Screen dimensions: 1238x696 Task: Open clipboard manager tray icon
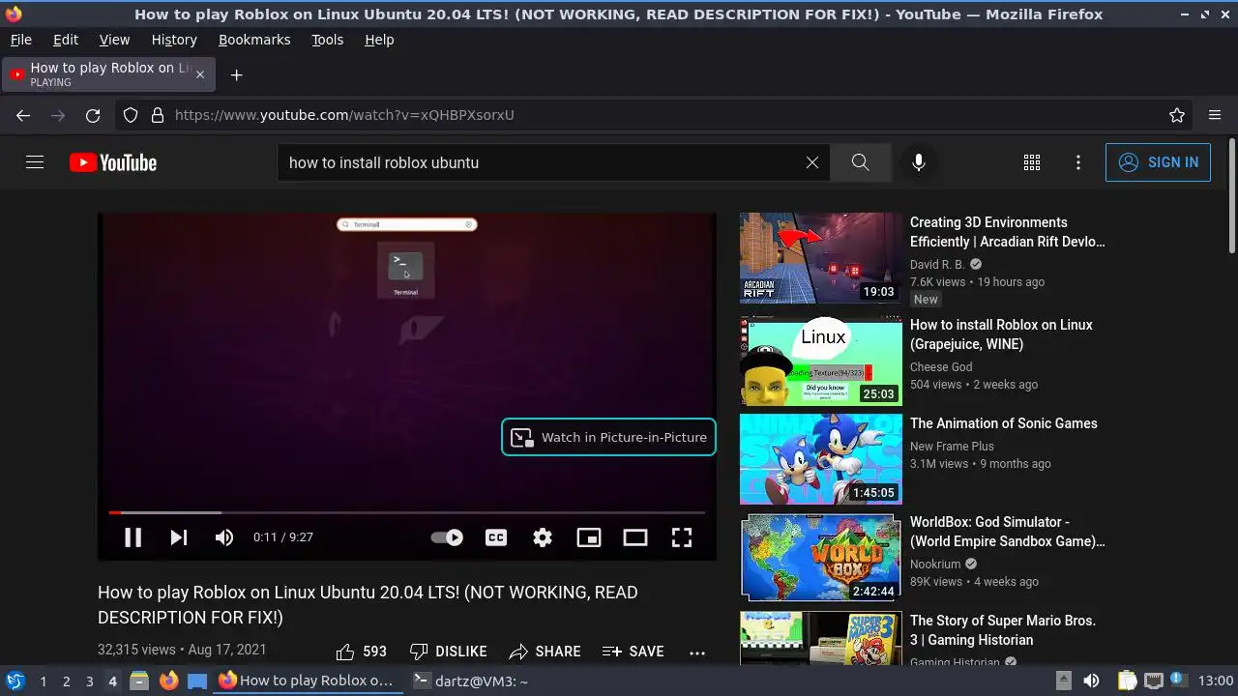pos(1127,681)
